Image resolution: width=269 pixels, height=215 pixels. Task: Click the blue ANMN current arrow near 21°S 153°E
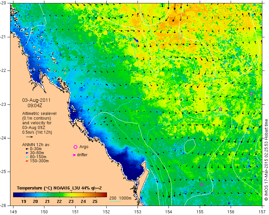coord(136,40)
